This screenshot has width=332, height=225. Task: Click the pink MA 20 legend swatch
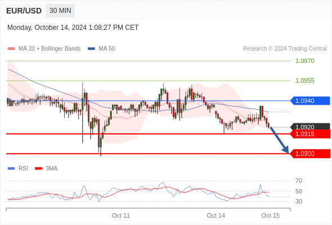click(11, 49)
